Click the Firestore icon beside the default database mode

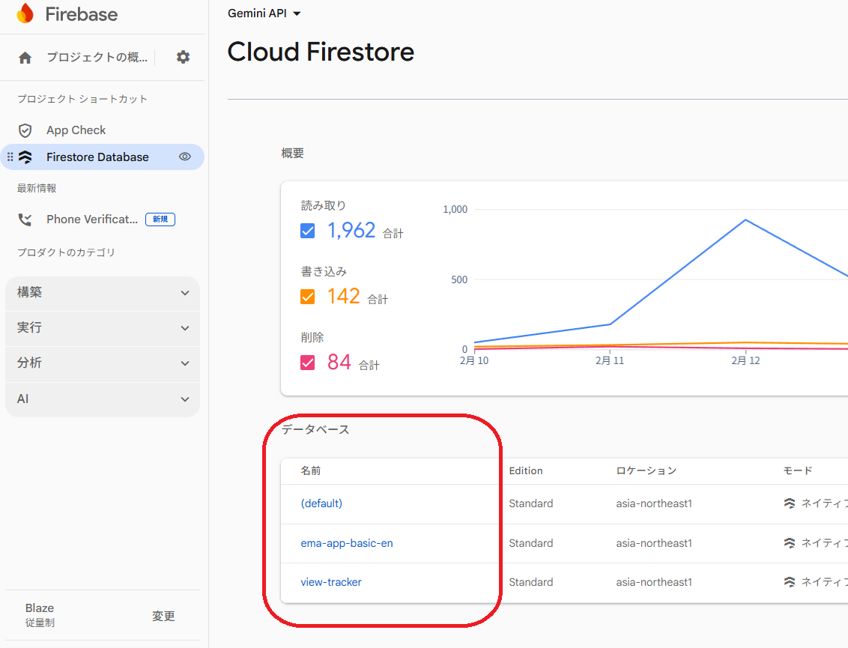coord(788,503)
